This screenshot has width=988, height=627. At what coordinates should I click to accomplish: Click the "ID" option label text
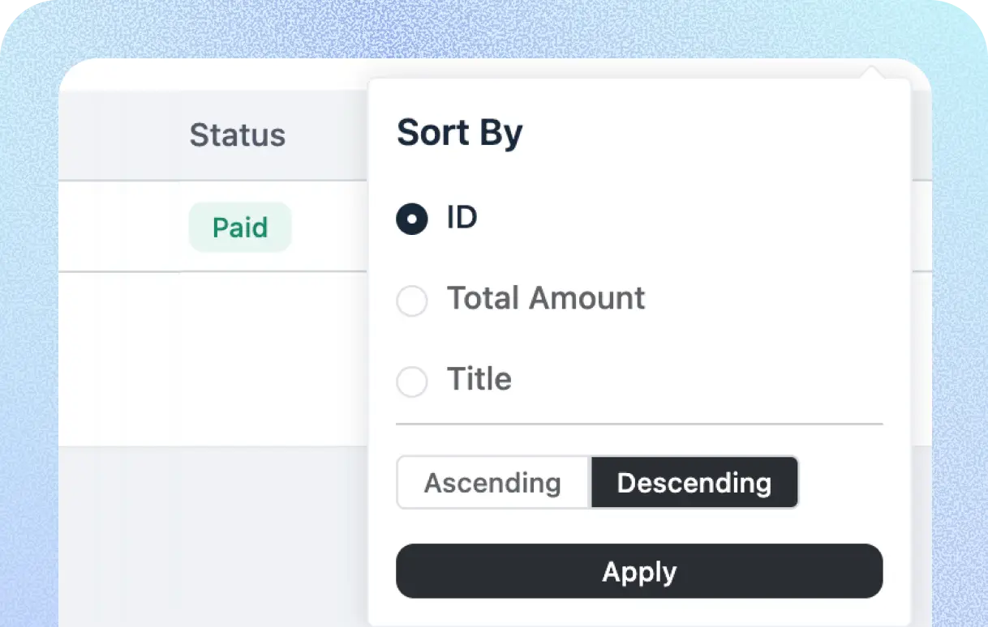(462, 217)
